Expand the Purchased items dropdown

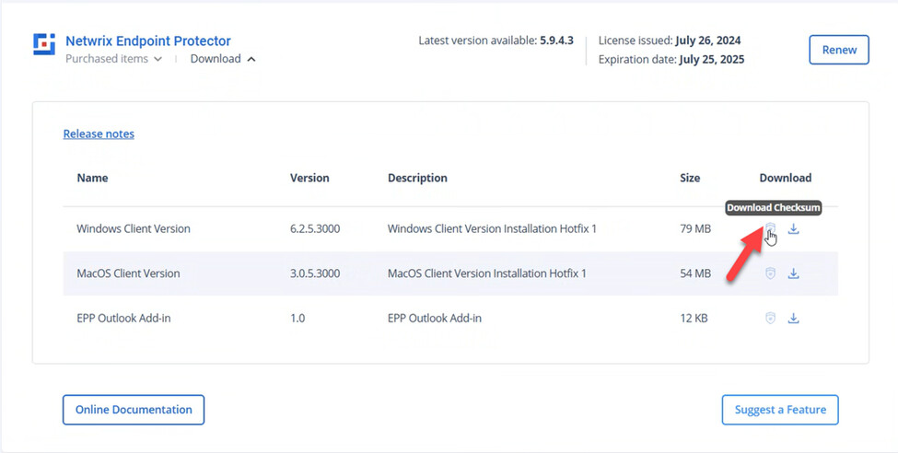(113, 59)
